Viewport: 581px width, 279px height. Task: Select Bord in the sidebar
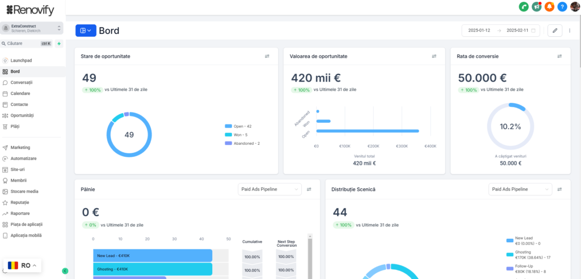[32, 72]
